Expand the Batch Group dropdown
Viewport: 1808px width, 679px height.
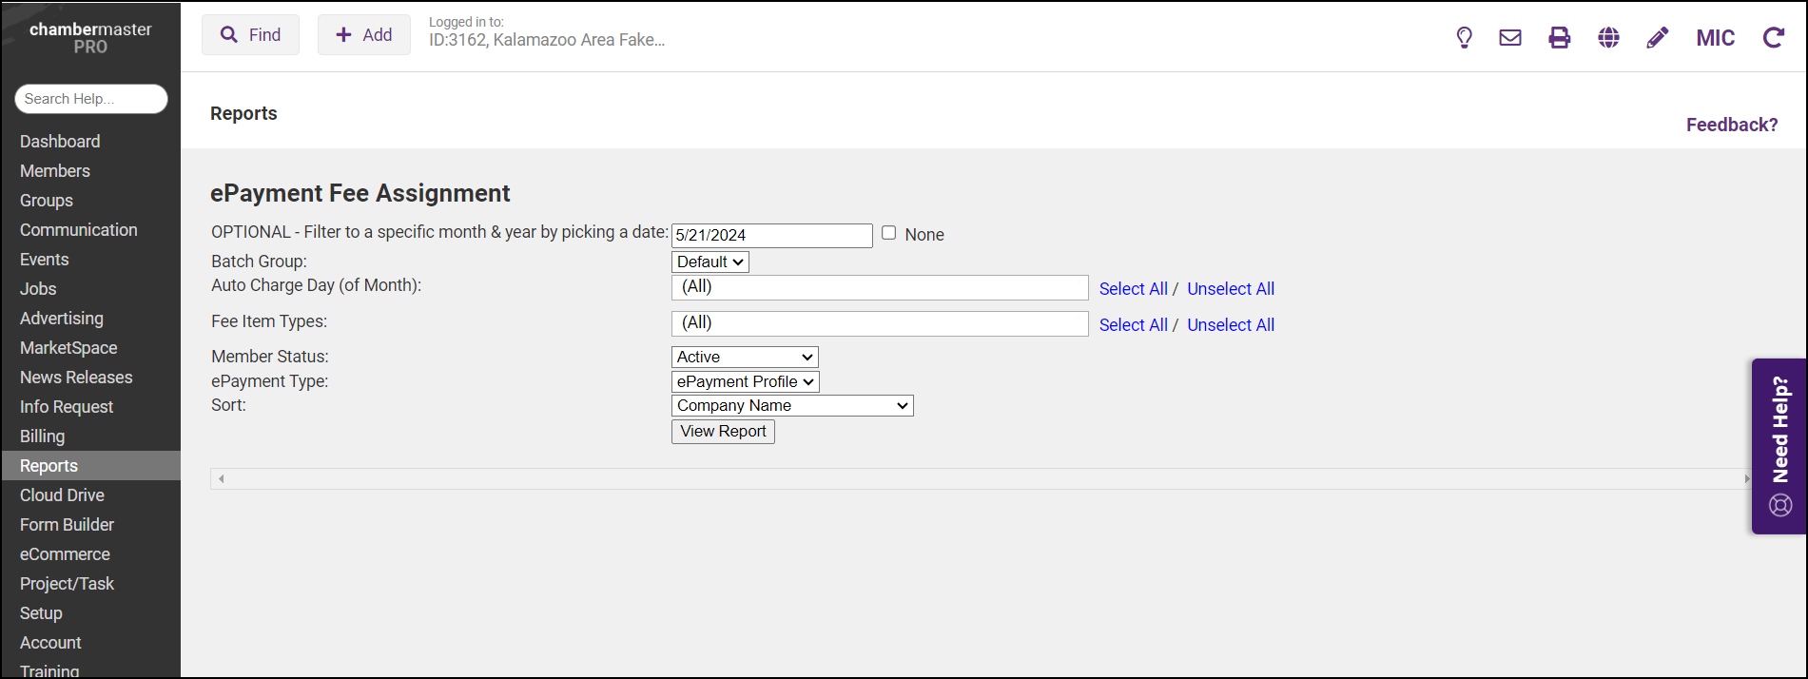[710, 262]
